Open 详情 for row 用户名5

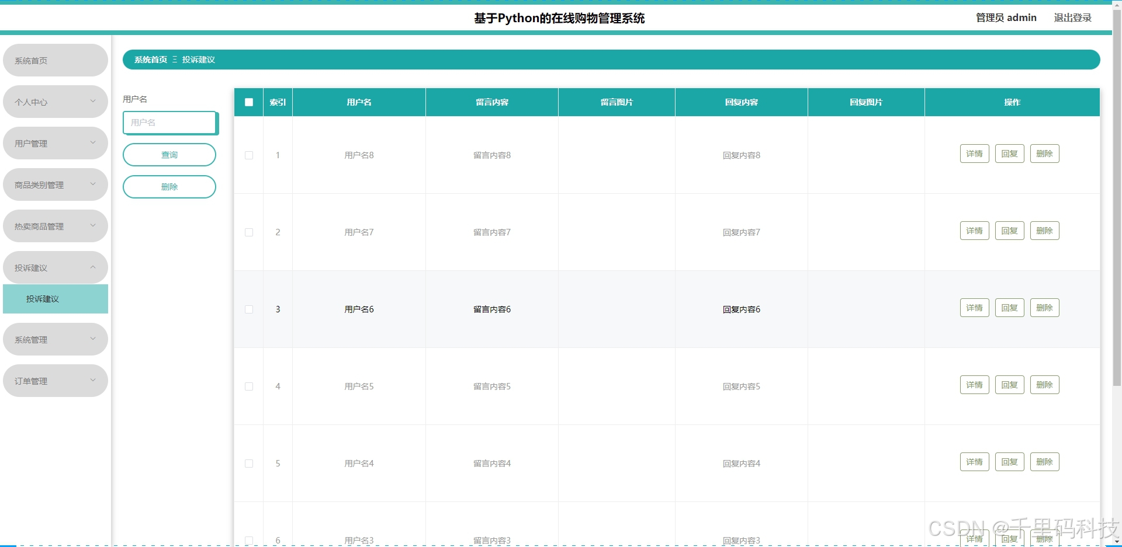[x=975, y=385]
